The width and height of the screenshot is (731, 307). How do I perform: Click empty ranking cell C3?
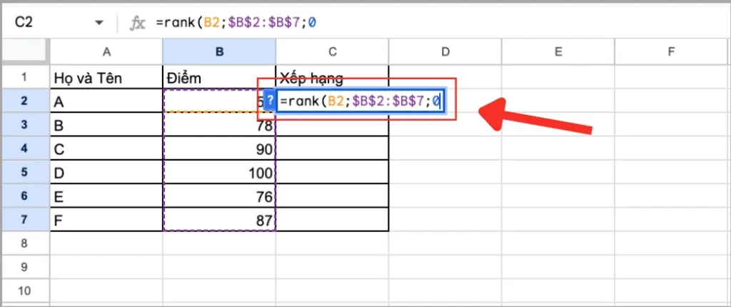click(x=332, y=124)
